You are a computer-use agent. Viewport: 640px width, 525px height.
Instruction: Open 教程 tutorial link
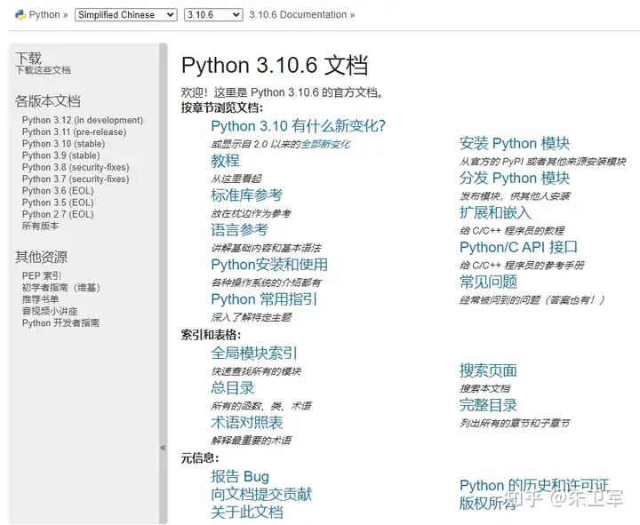pos(225,161)
